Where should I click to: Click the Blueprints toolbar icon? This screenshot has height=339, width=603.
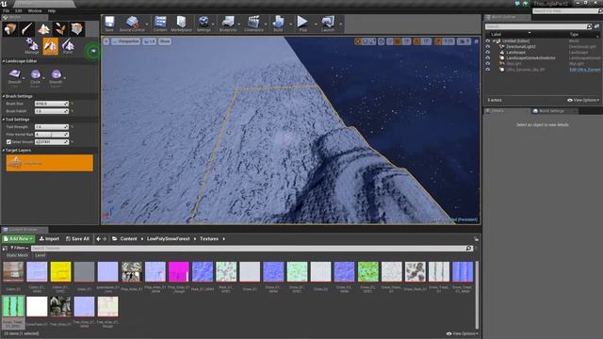pos(228,24)
